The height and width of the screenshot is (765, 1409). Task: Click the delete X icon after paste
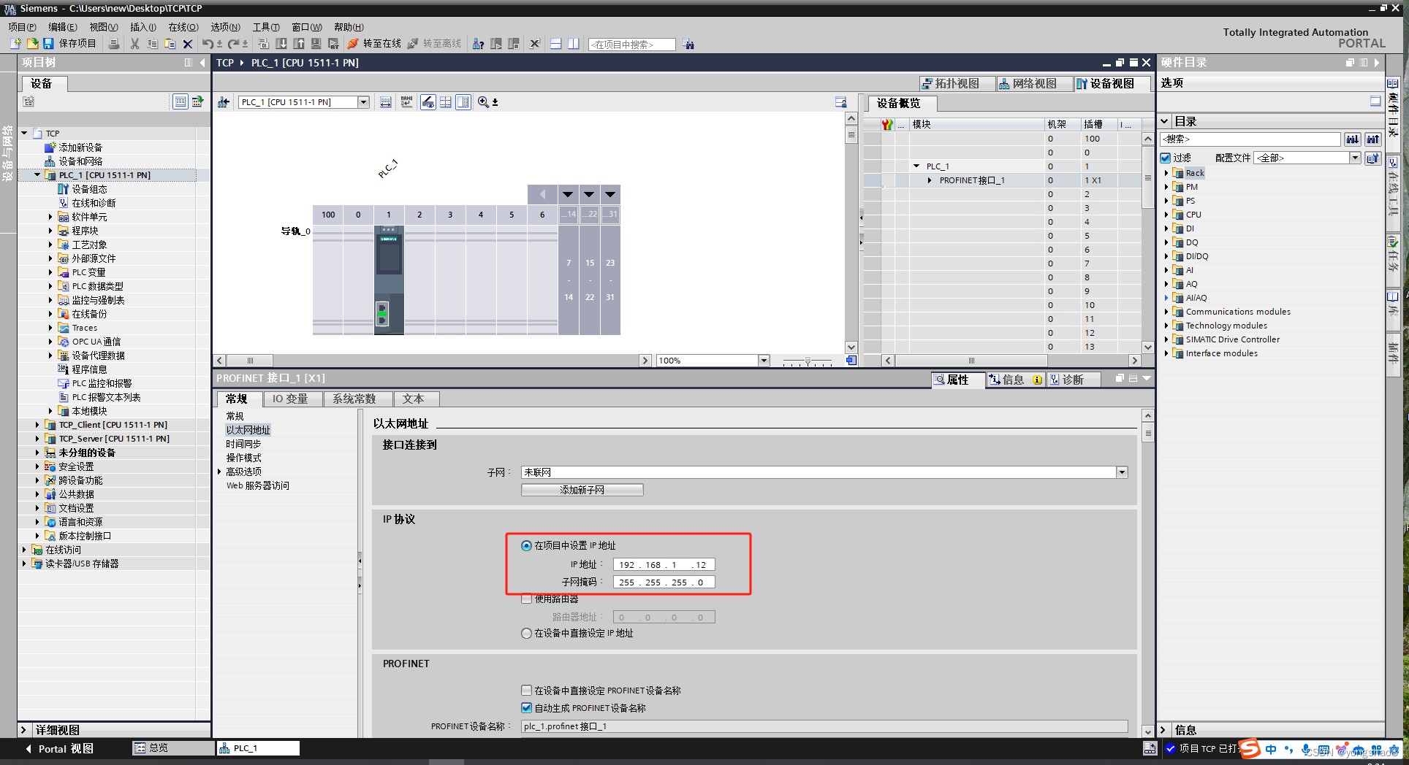188,44
